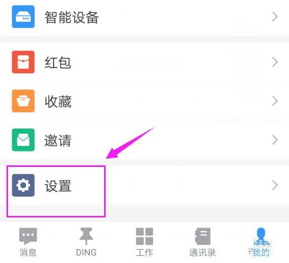Screen dimensions: 289x263
Task: Open the DING pin tab
Action: click(x=86, y=242)
